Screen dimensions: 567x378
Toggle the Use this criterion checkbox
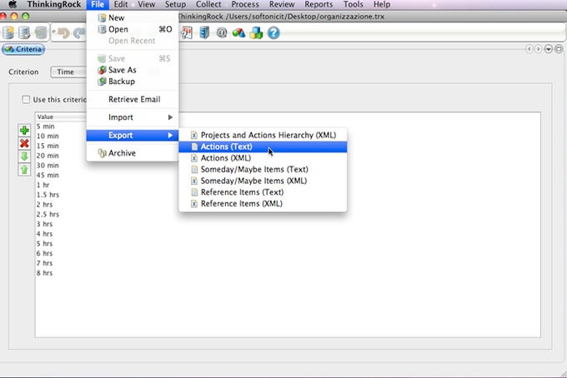click(26, 99)
